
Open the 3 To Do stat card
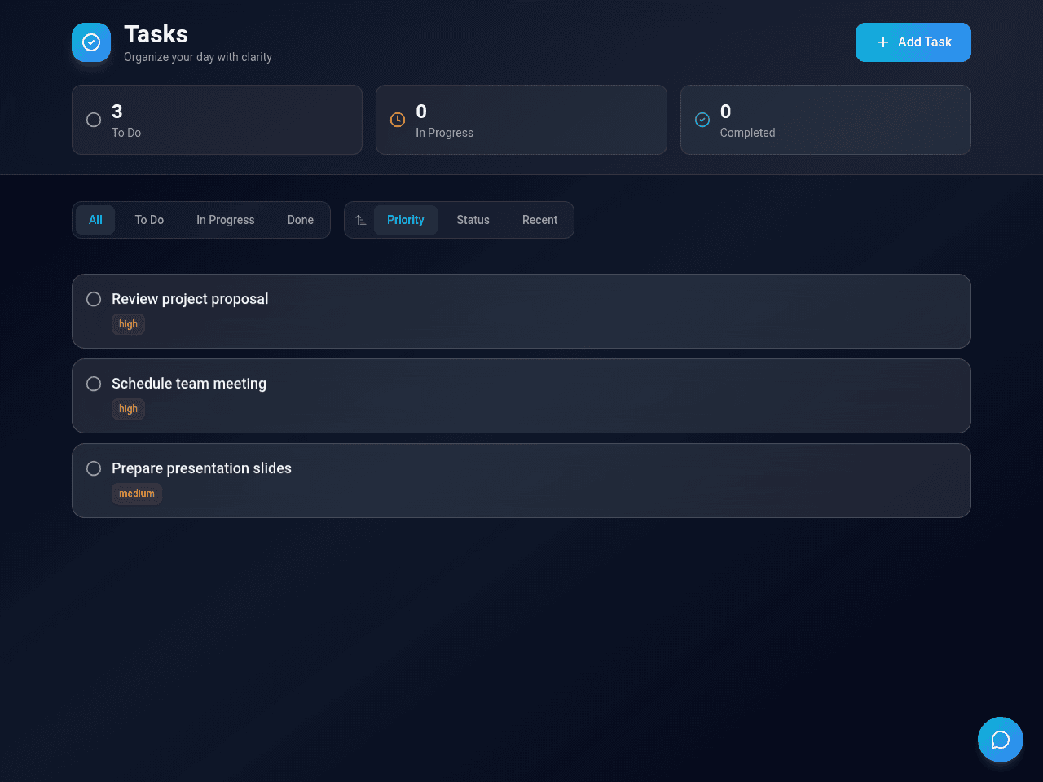click(217, 120)
